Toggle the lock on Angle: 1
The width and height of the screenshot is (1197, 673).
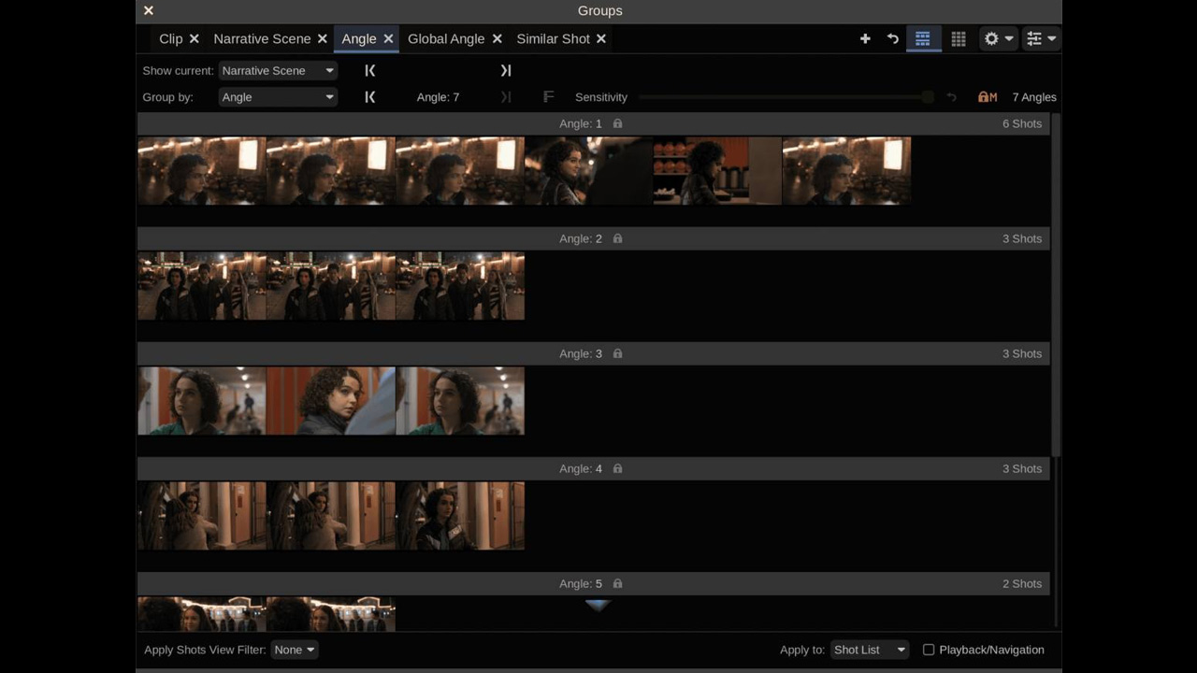click(617, 123)
